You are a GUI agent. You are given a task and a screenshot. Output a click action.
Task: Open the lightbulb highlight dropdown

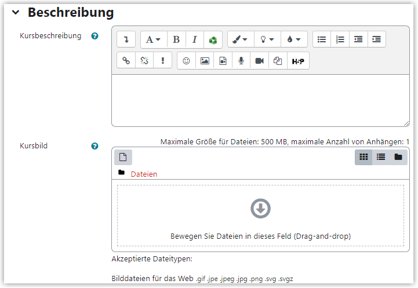pos(267,39)
